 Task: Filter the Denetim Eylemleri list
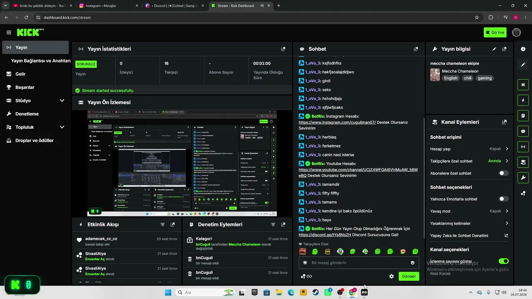[x=273, y=225]
